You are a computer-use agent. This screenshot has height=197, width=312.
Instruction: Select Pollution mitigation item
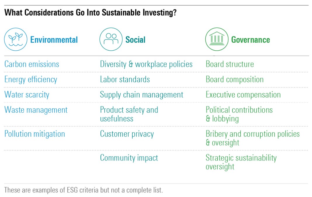[x=34, y=134]
